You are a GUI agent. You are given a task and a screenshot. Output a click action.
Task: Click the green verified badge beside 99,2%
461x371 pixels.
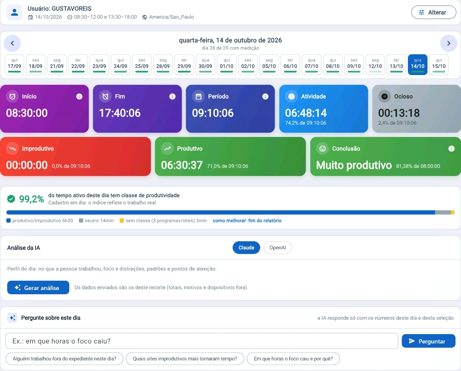click(x=11, y=199)
